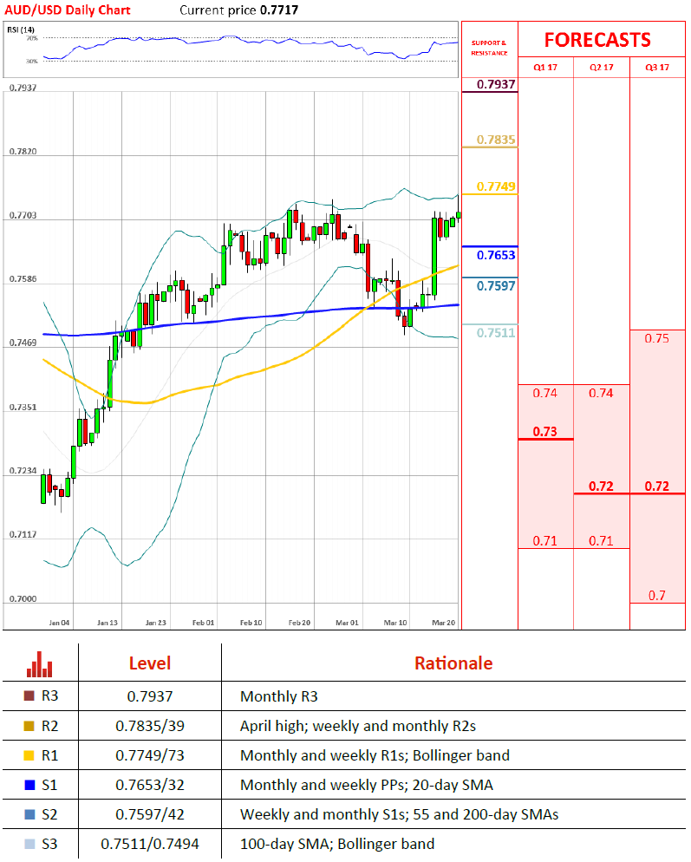This screenshot has height=862, width=691.
Task: Click the S1 blue color swatch
Action: click(29, 785)
